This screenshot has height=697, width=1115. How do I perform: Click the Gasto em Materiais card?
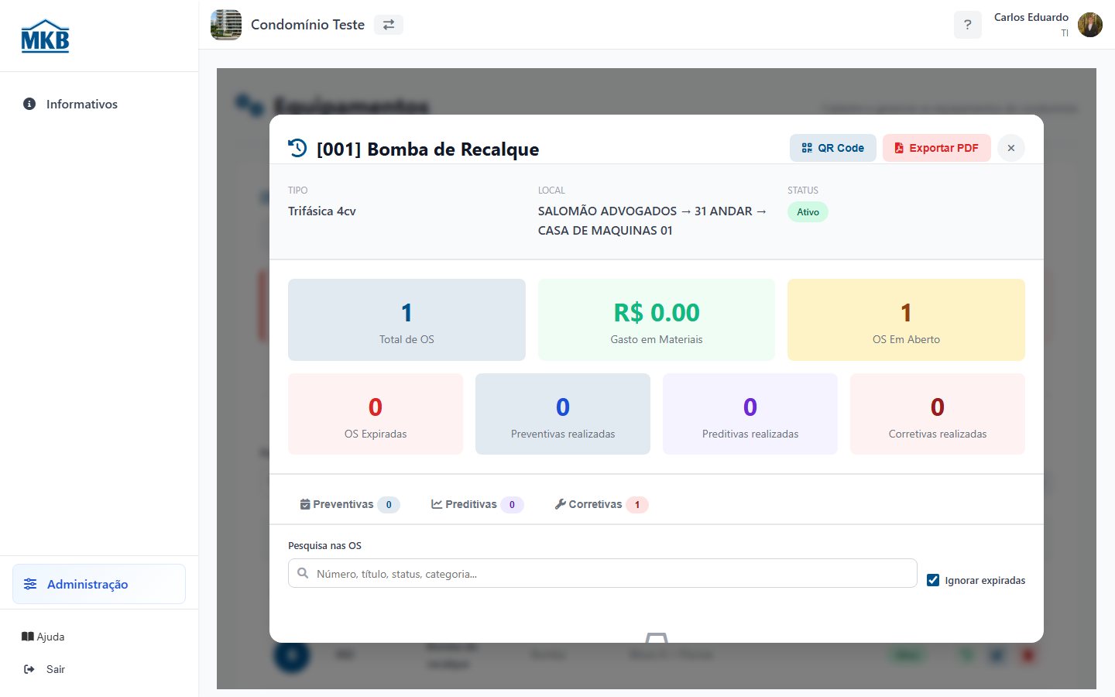tap(657, 320)
